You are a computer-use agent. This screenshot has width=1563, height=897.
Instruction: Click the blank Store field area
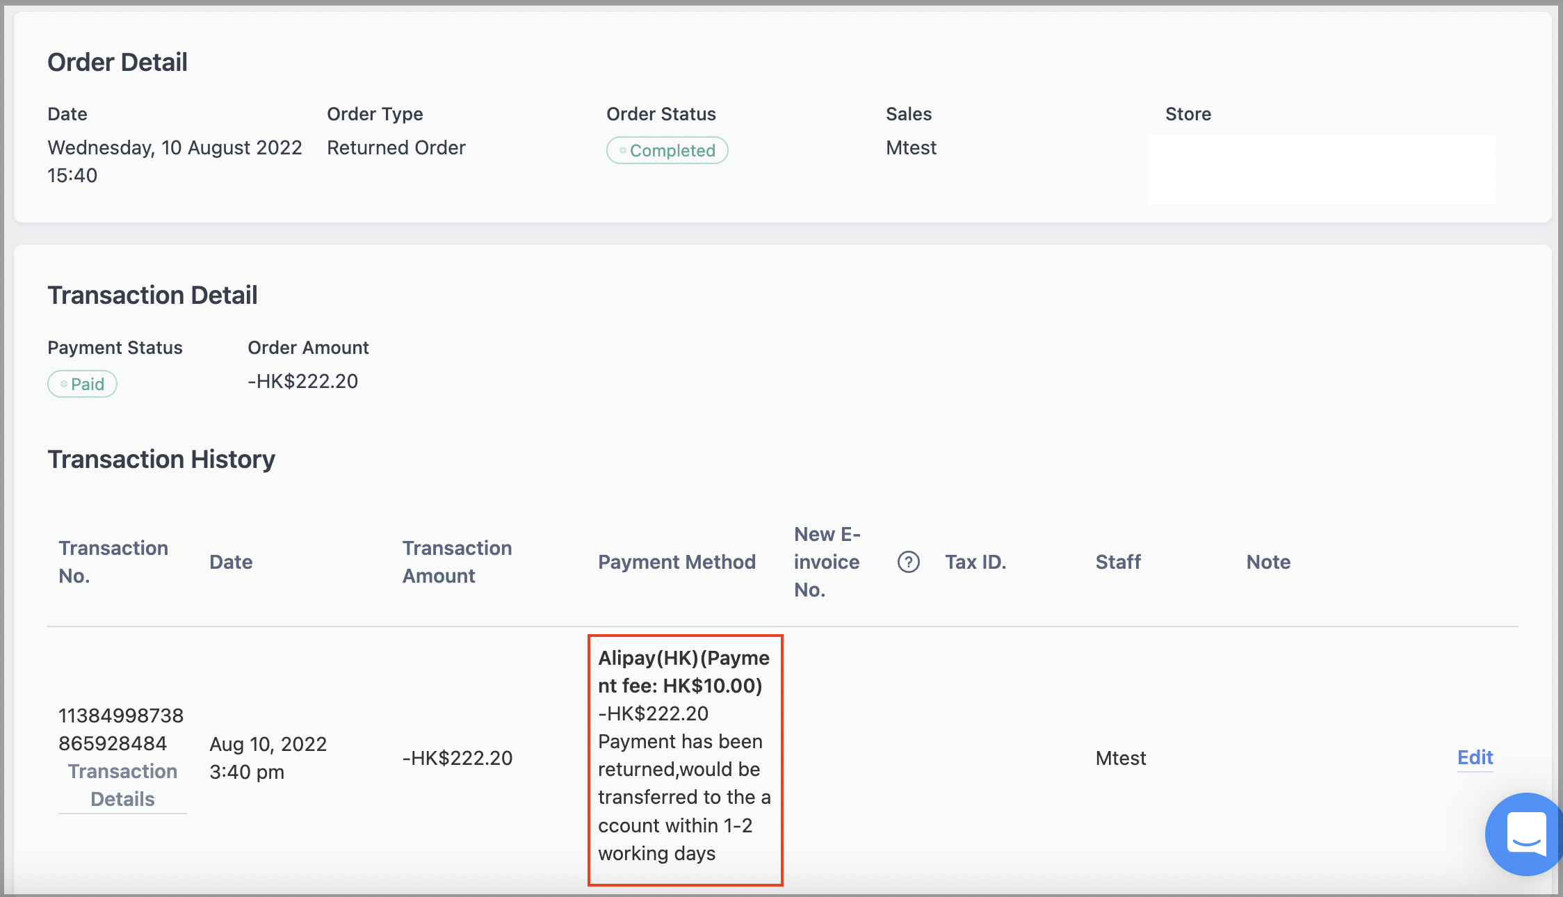click(x=1321, y=169)
